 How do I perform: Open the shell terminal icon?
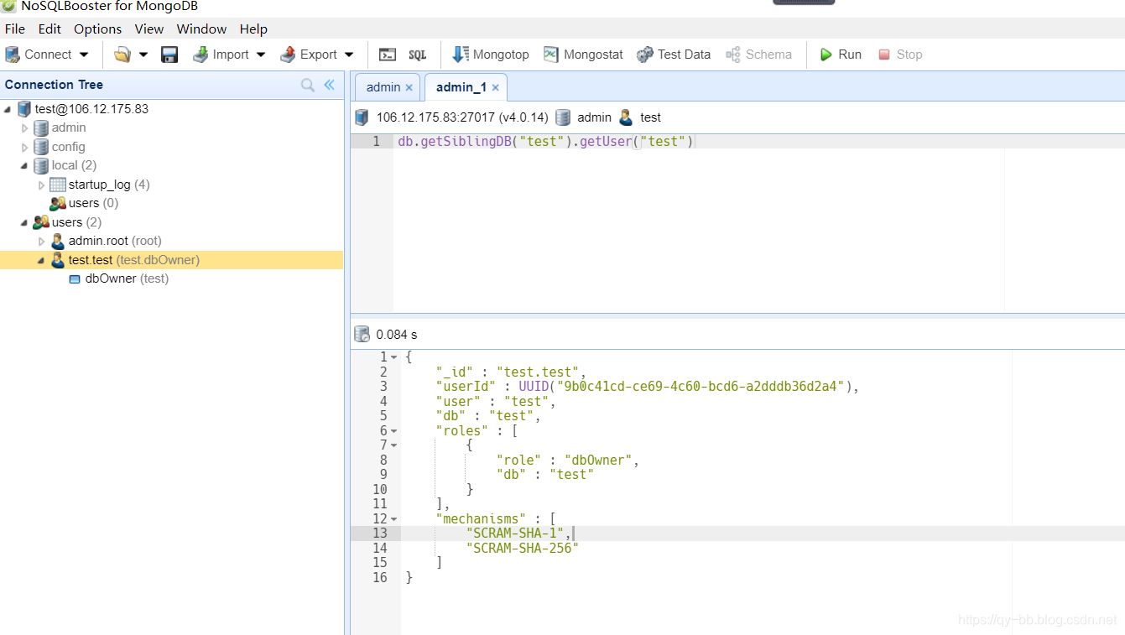388,55
